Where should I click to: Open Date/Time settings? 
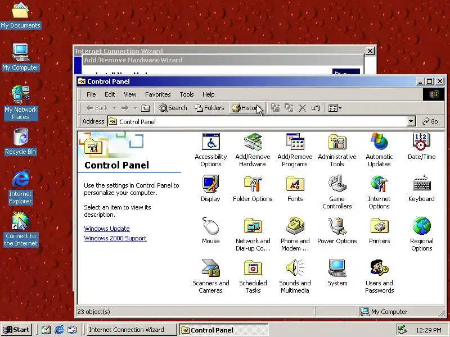coord(421,146)
